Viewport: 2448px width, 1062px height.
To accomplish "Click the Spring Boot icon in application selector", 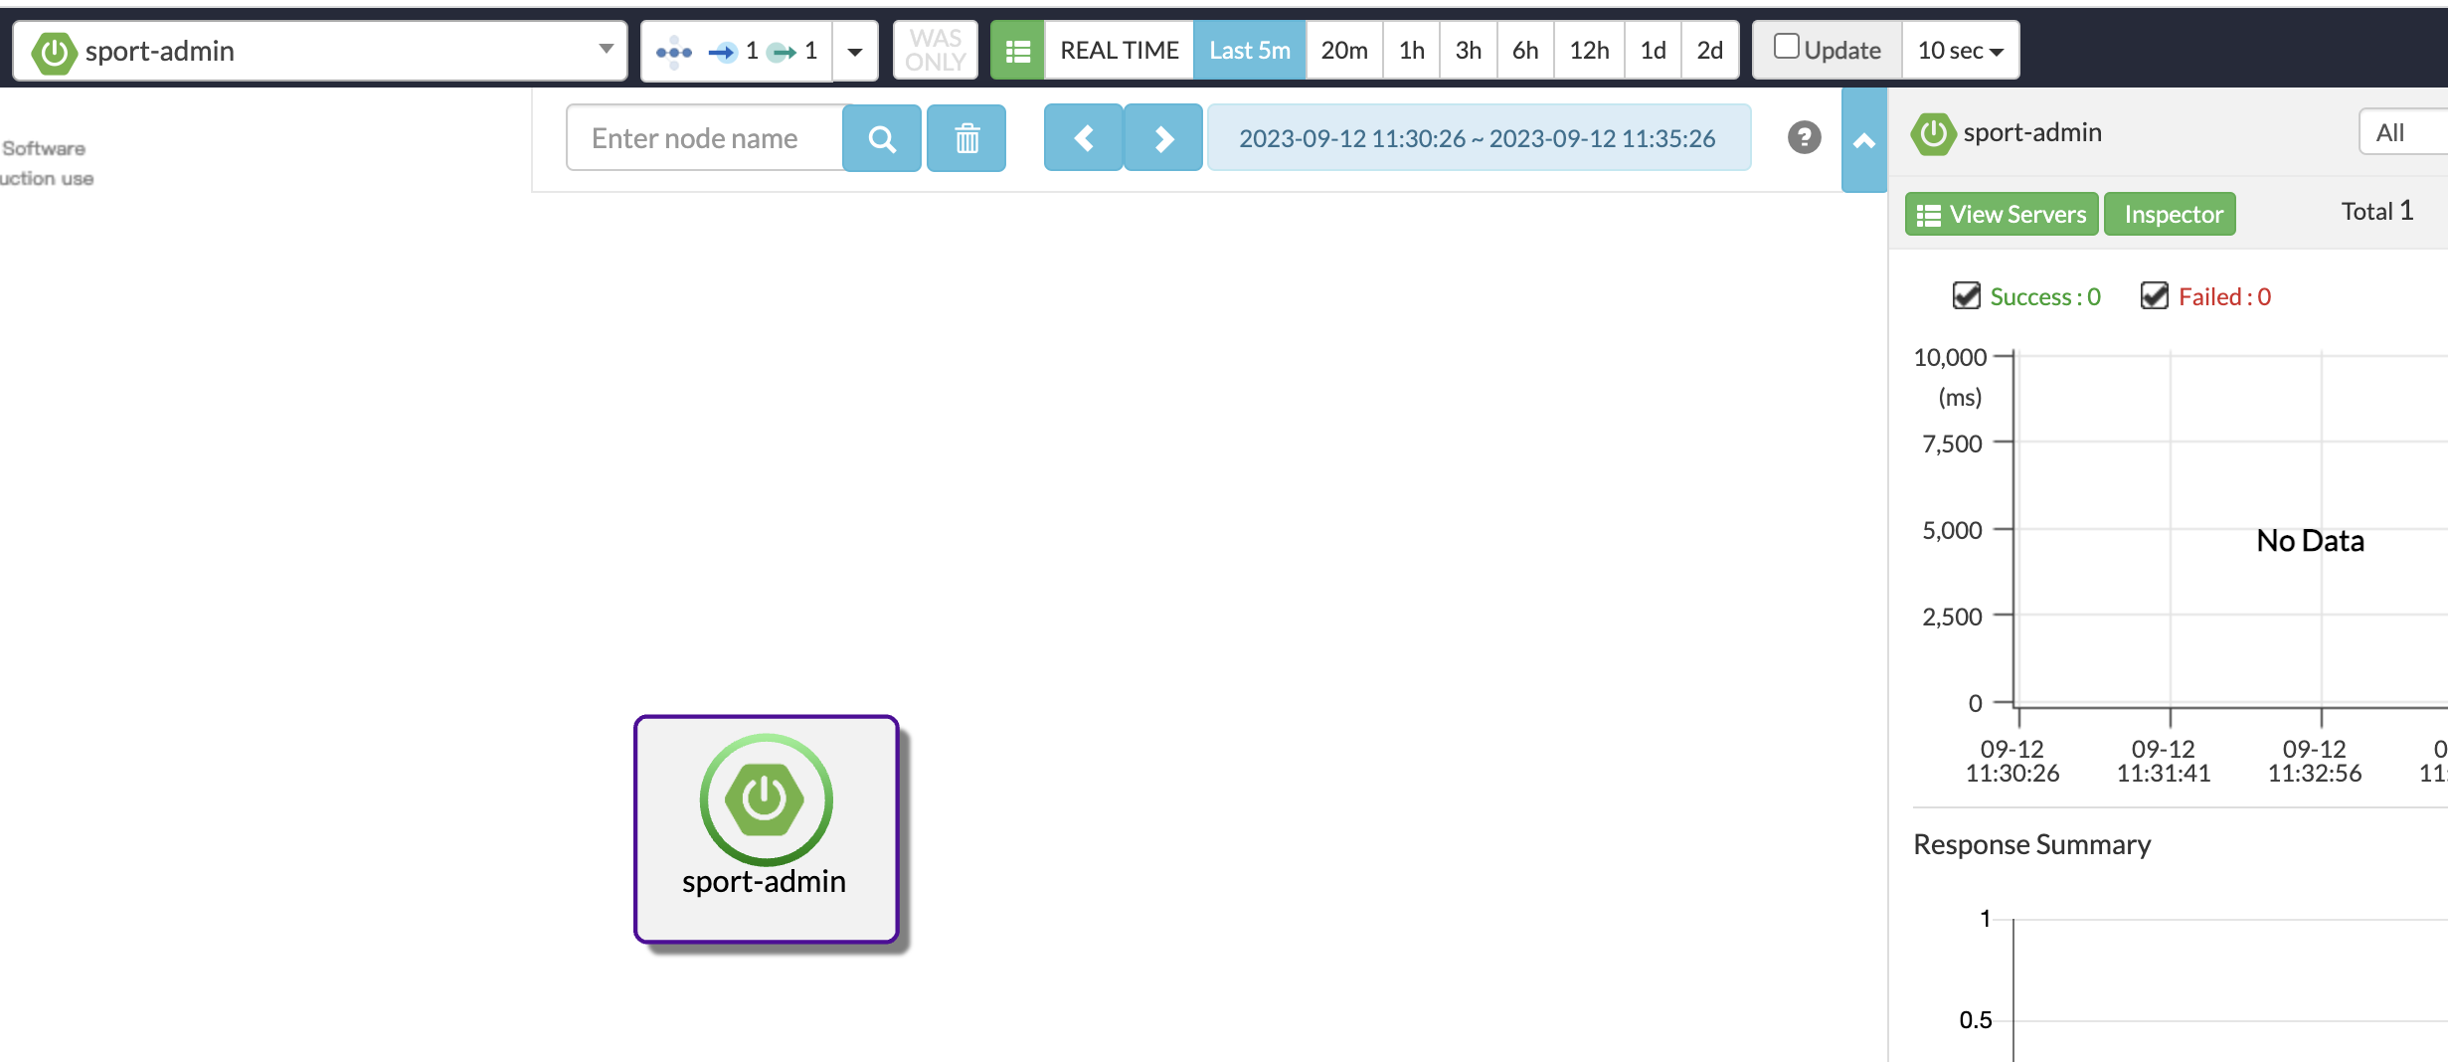I will (55, 52).
